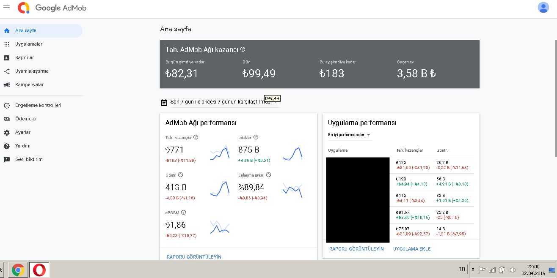This screenshot has width=557, height=278.
Task: Click the UYGULAMA EKLE link
Action: point(412,249)
